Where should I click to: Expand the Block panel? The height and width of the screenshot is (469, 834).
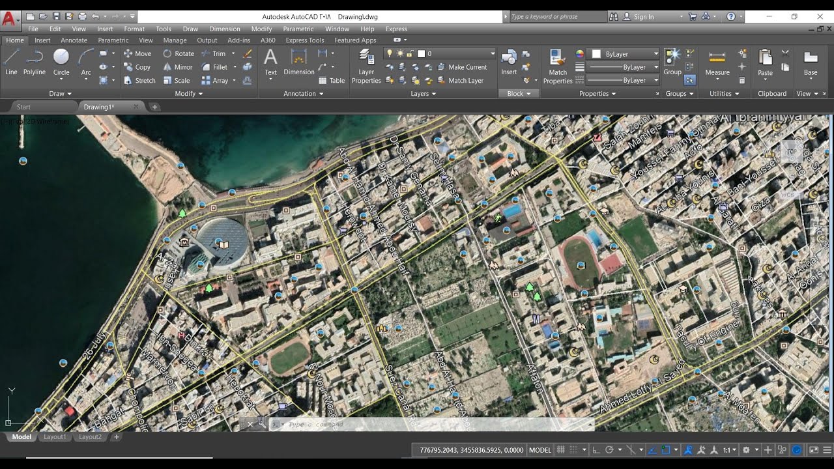pos(519,94)
